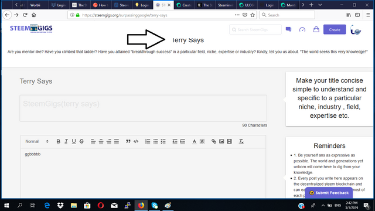Screen dimensions: 375x211
Task: Switch to the Mont tab
Action: (x=288, y=5)
